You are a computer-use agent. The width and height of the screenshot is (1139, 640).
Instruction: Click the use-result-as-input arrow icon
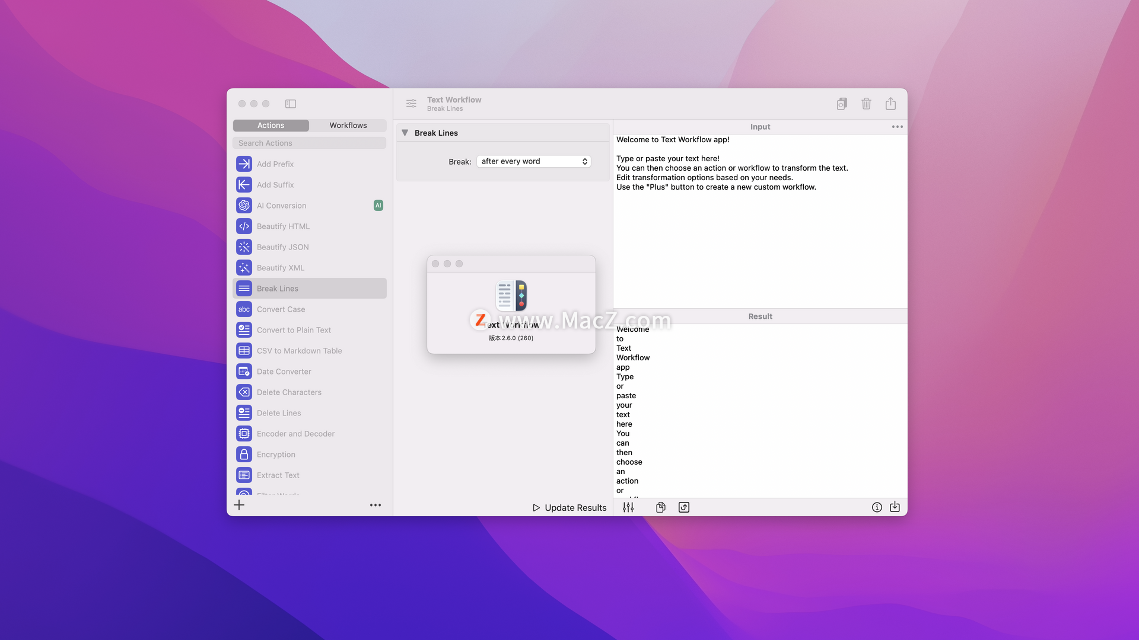pyautogui.click(x=684, y=507)
